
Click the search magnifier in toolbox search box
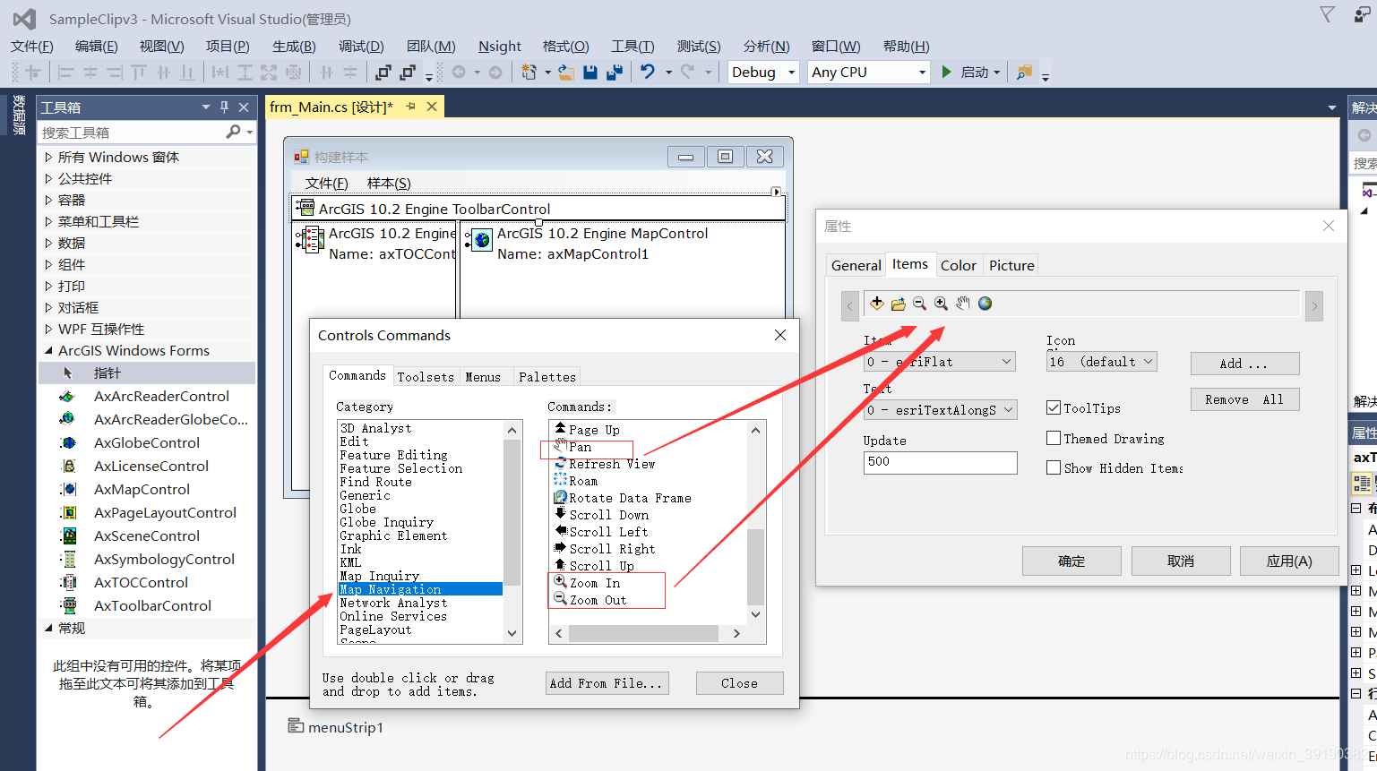pyautogui.click(x=233, y=133)
